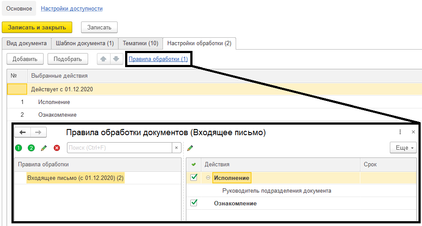Select Входящее письмо (с 01.12.2020) (2) rule
Viewport: 422px width, 226px height.
[x=75, y=178]
